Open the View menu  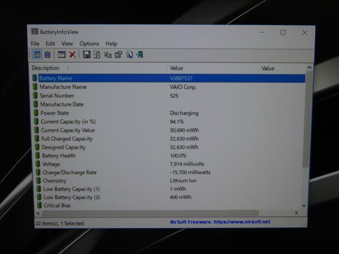67,44
